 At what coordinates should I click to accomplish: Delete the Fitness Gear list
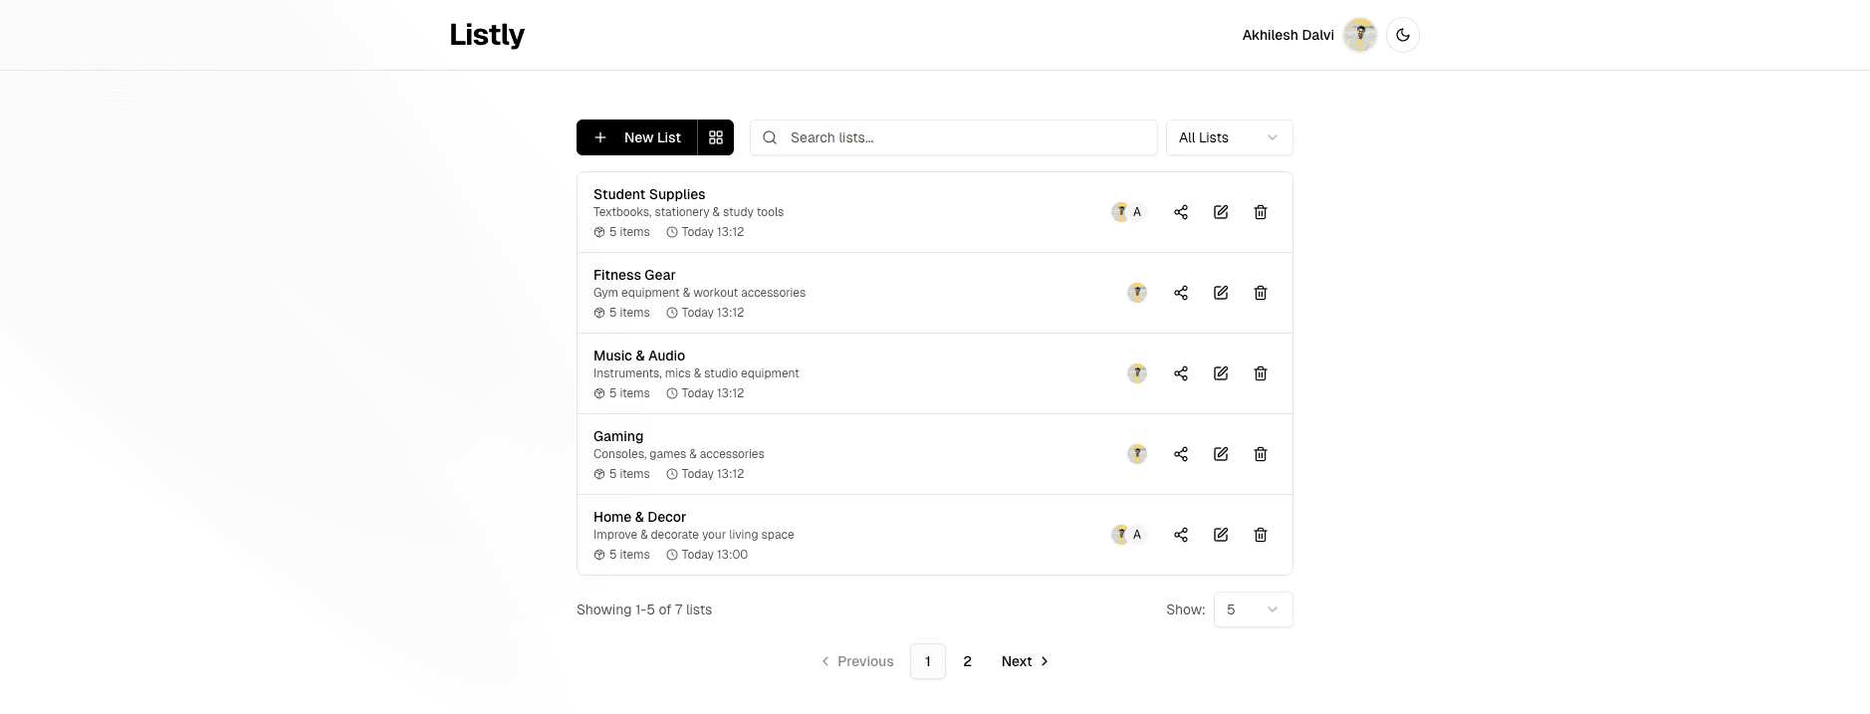(x=1260, y=293)
